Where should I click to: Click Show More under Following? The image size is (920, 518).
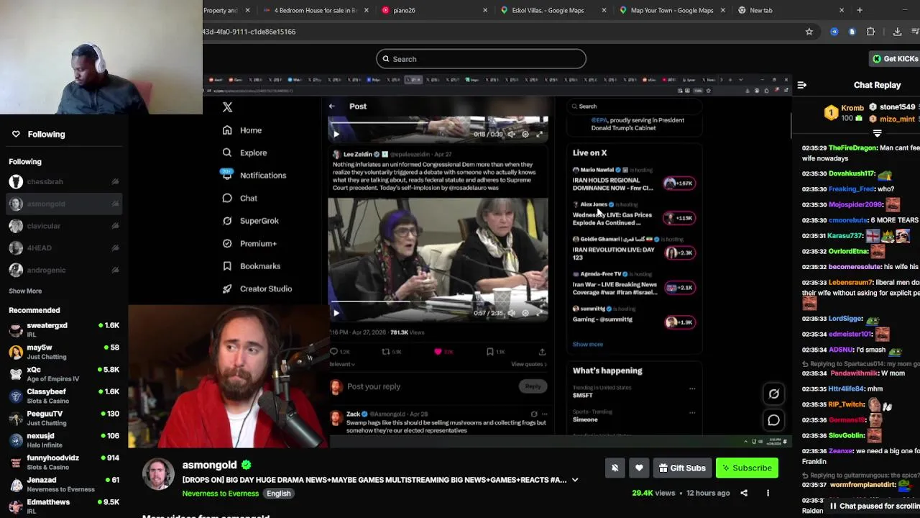[25, 291]
